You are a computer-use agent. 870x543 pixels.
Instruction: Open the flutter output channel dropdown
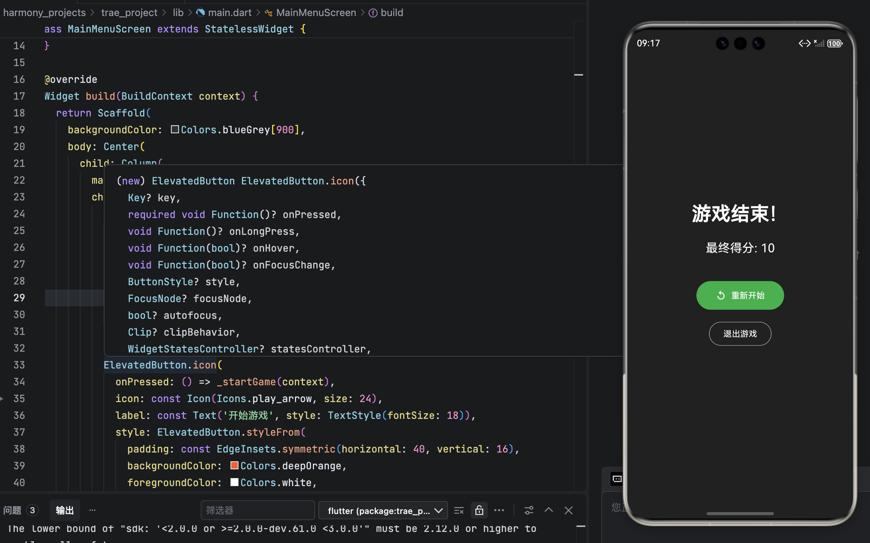click(383, 511)
